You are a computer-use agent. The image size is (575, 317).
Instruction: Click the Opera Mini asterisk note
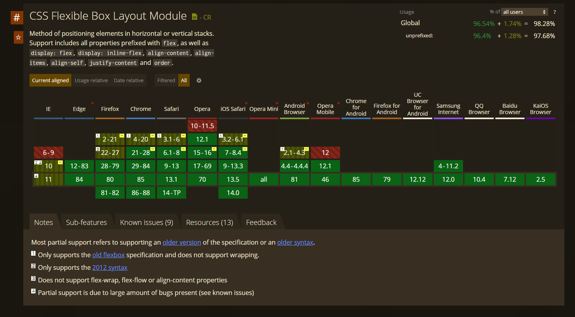(277, 103)
